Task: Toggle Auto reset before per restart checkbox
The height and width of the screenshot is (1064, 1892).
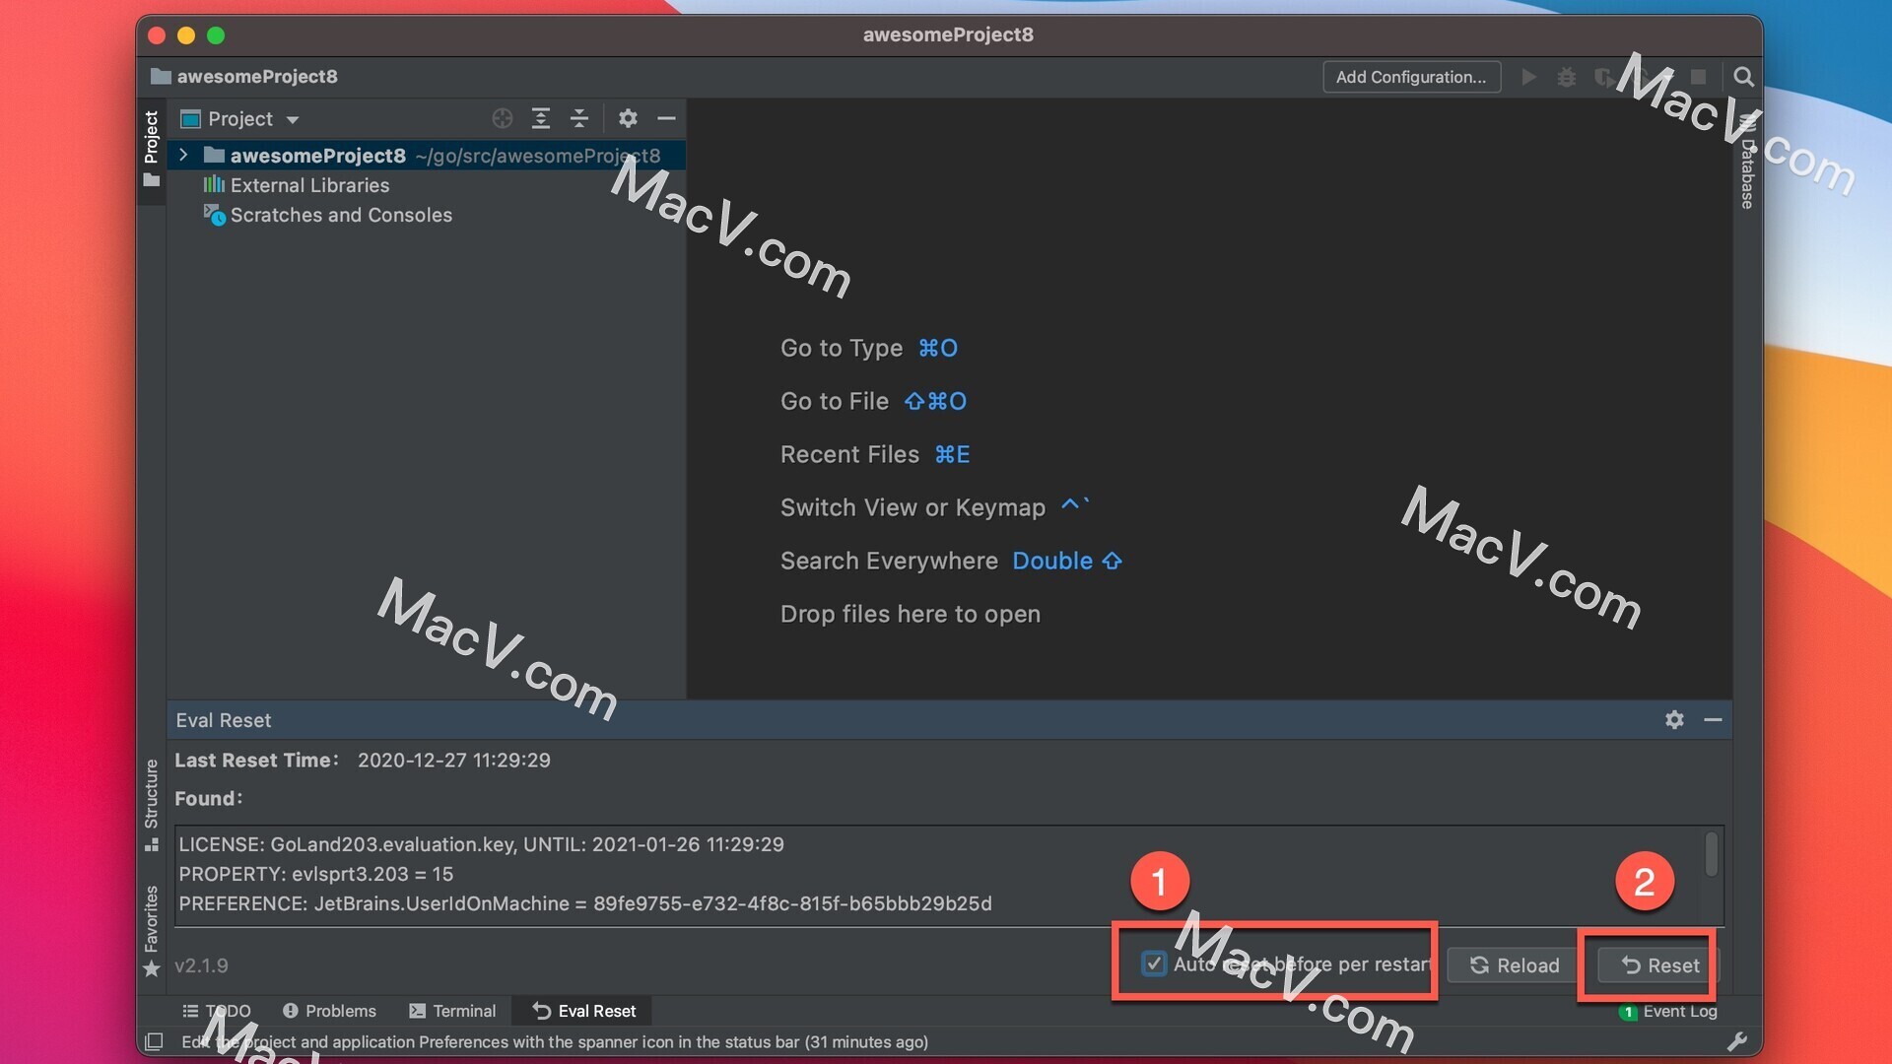Action: 1154,964
